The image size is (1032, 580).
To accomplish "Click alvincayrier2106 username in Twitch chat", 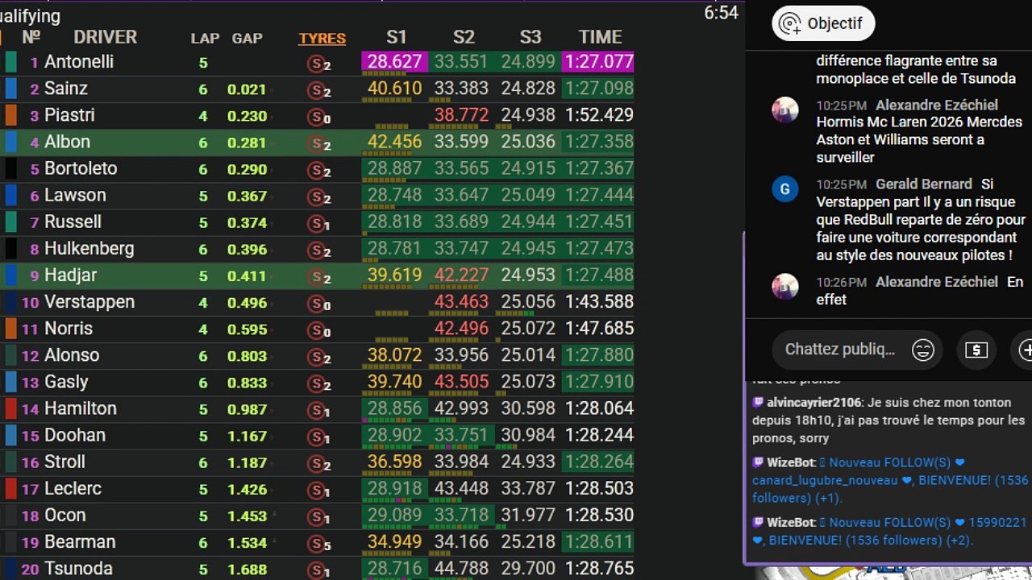I will pos(814,403).
